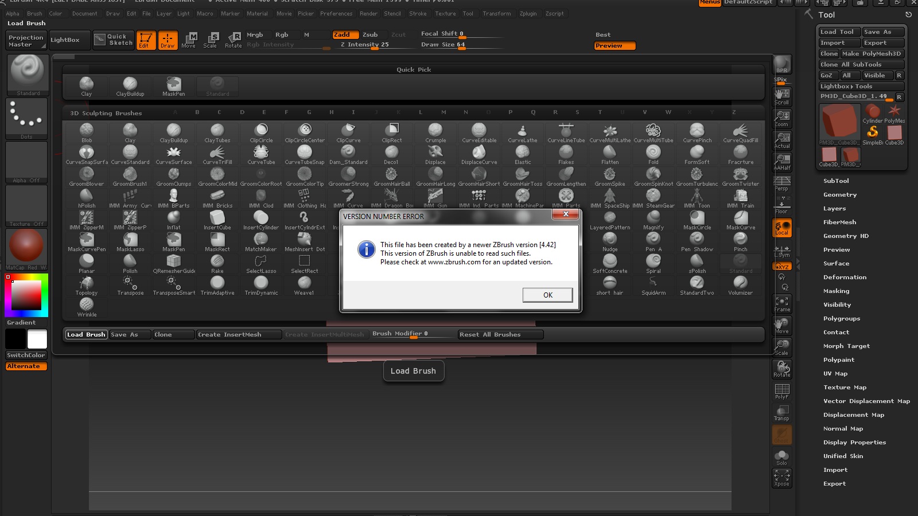
Task: Select the TrimDynamic brush
Action: click(261, 284)
